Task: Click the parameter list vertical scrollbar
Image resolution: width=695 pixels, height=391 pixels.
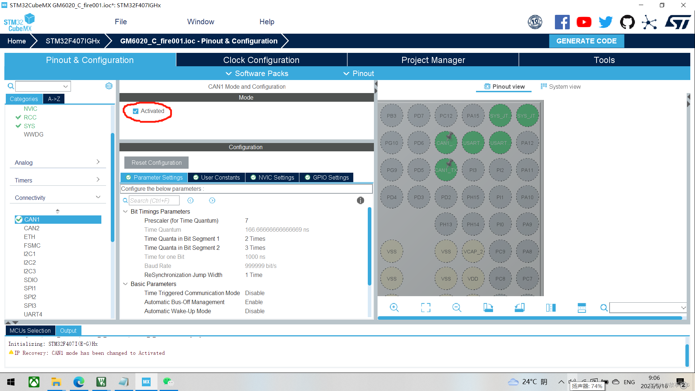Action: tap(370, 246)
